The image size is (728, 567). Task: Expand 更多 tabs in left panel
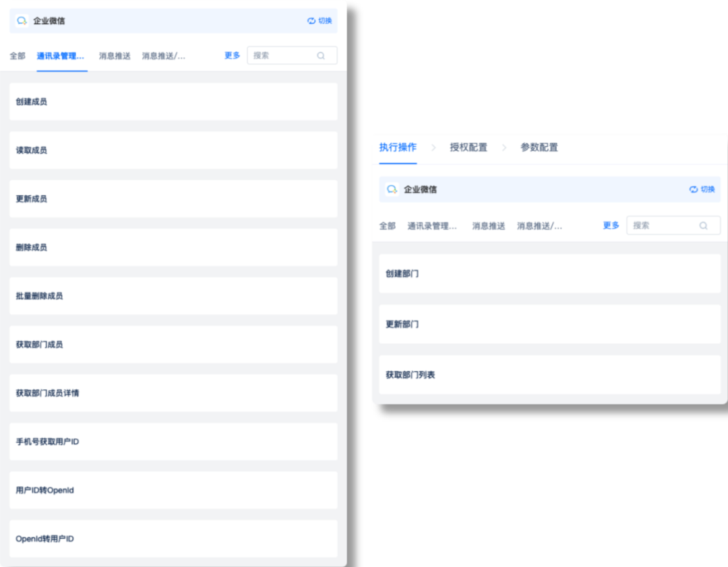232,55
